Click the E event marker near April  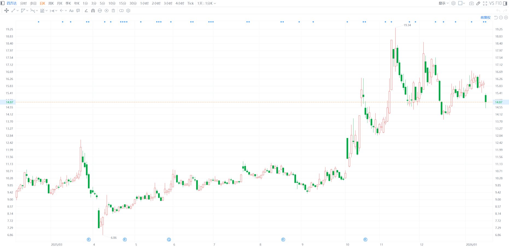(89, 240)
